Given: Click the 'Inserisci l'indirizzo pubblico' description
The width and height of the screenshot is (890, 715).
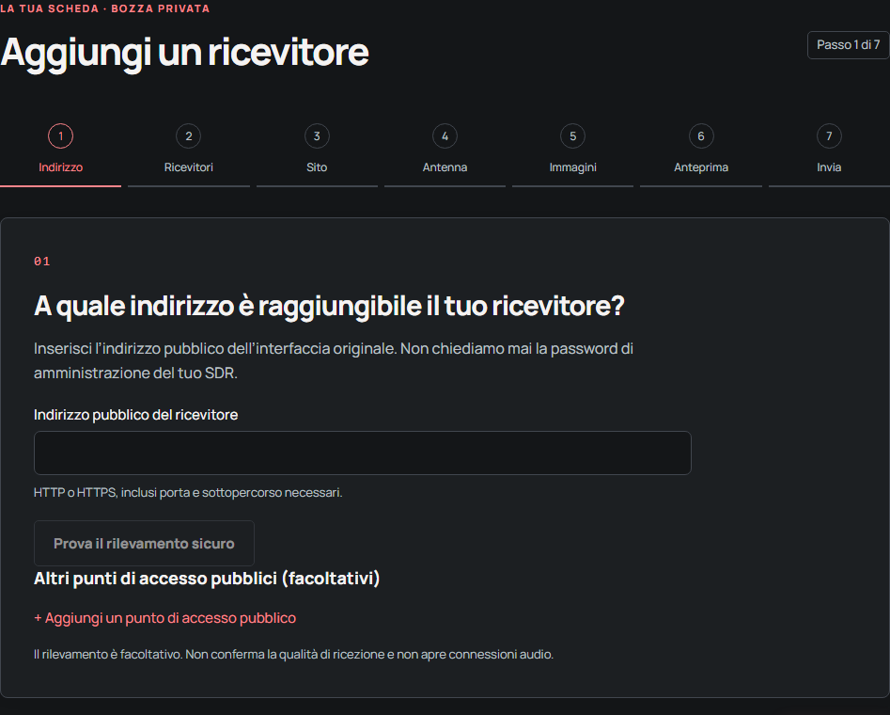Looking at the screenshot, I should tap(334, 360).
